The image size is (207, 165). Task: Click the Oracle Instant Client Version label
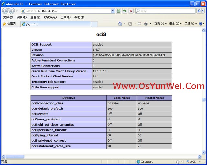coord(52,77)
